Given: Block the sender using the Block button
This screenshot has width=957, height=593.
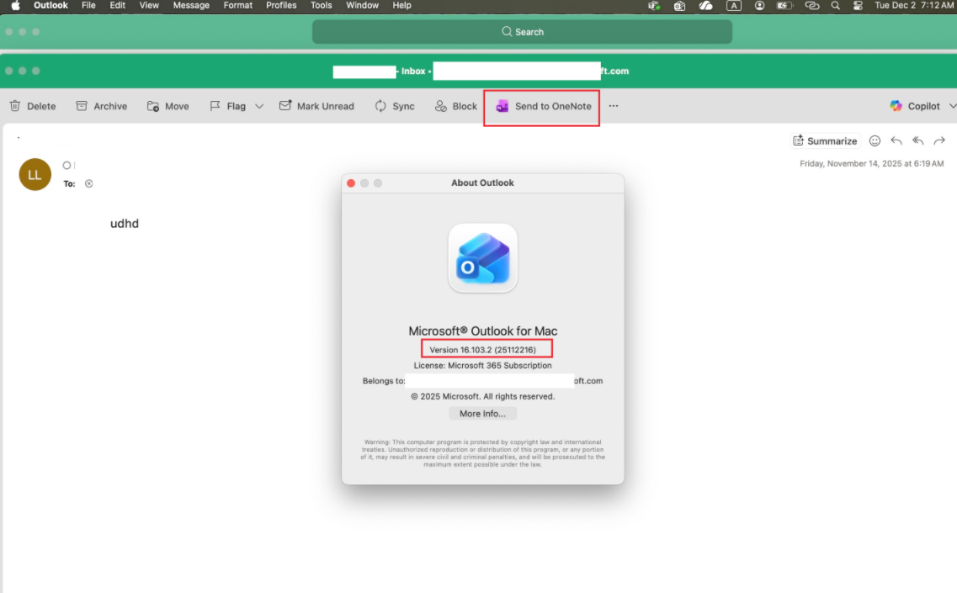Looking at the screenshot, I should [x=456, y=106].
